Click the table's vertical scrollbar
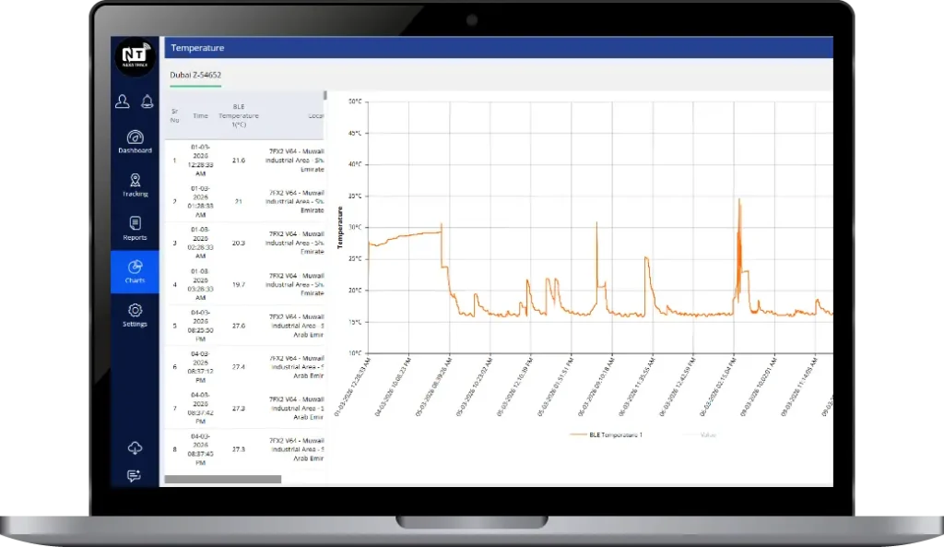This screenshot has width=944, height=547. pyautogui.click(x=324, y=95)
